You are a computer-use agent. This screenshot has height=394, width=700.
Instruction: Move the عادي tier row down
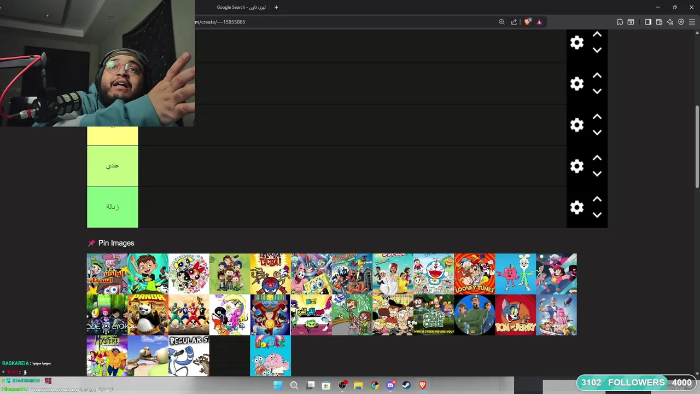597,173
